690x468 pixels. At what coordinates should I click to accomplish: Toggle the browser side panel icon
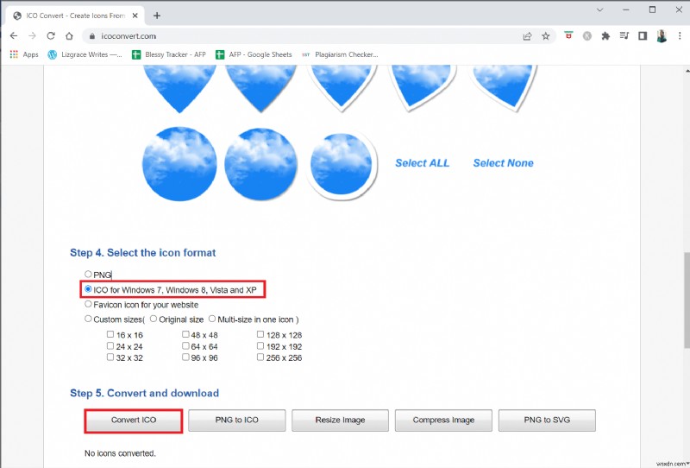[x=643, y=36]
